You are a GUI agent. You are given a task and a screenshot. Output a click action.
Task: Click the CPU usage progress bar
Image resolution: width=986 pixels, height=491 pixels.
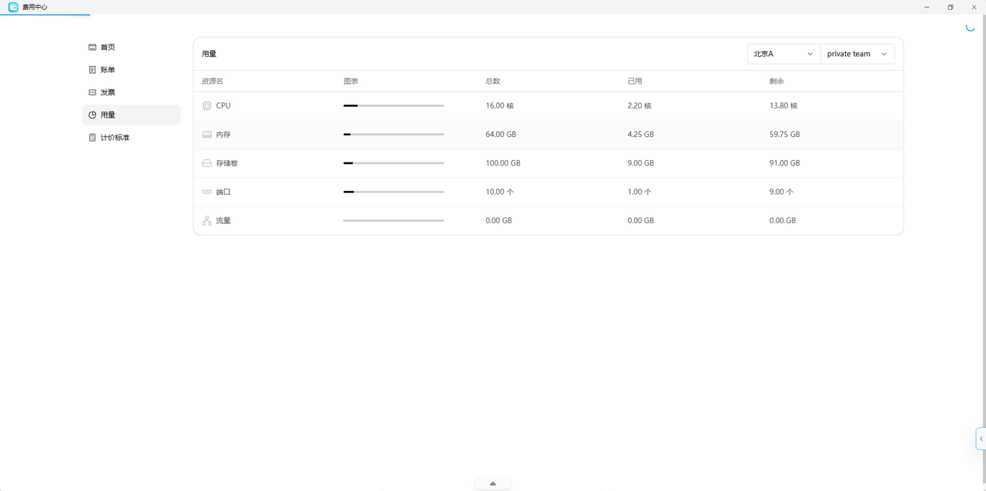coord(394,105)
